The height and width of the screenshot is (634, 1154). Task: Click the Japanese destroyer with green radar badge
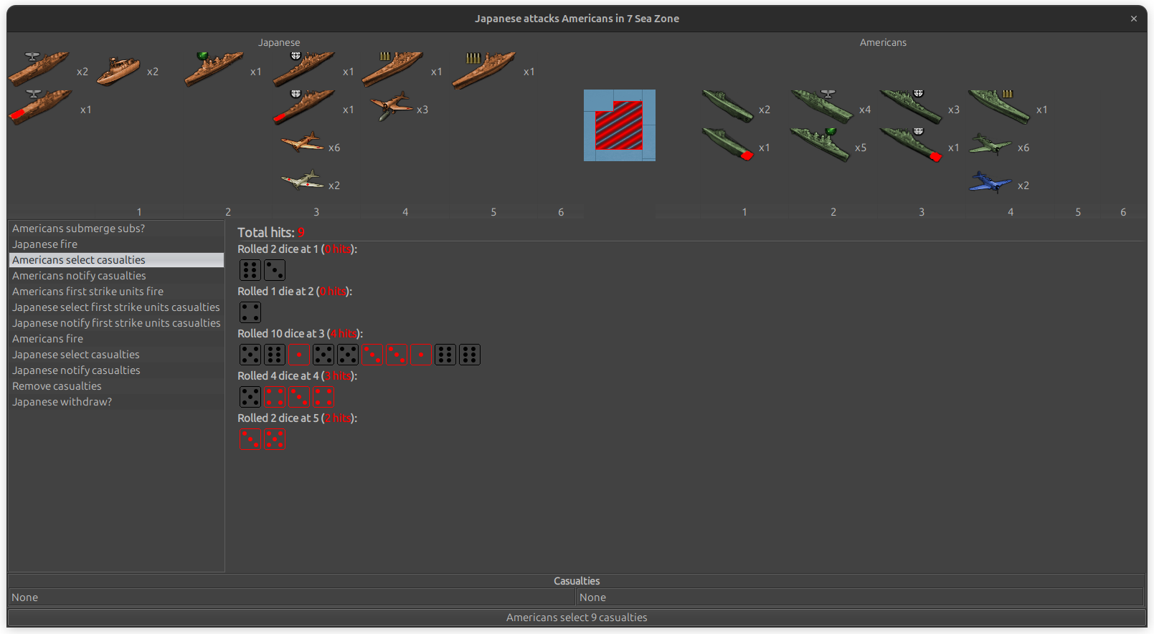click(x=214, y=69)
